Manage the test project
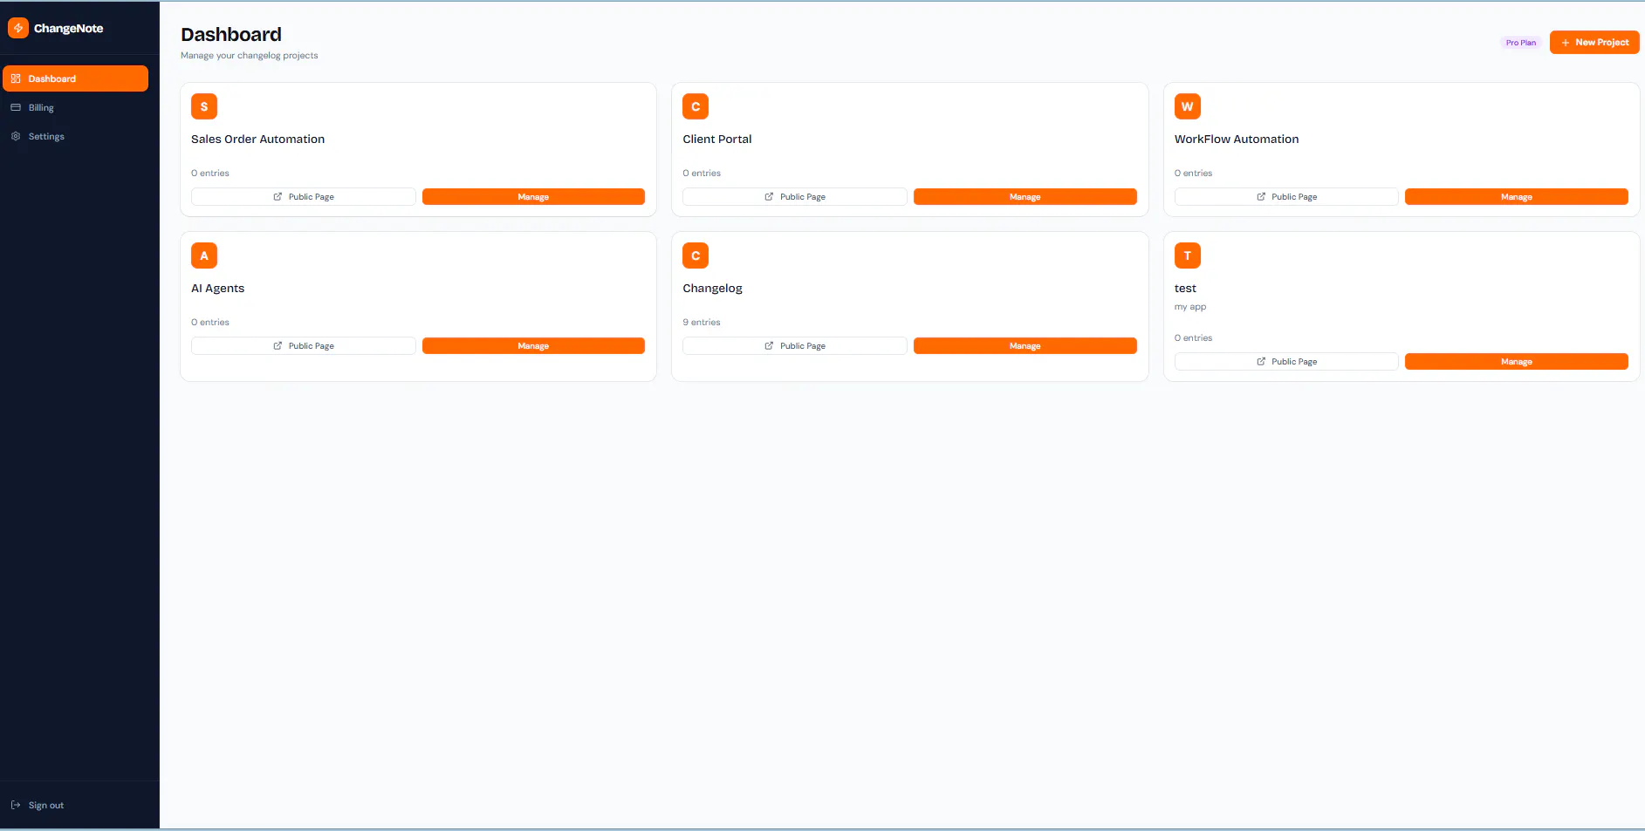The width and height of the screenshot is (1645, 831). pyautogui.click(x=1517, y=362)
